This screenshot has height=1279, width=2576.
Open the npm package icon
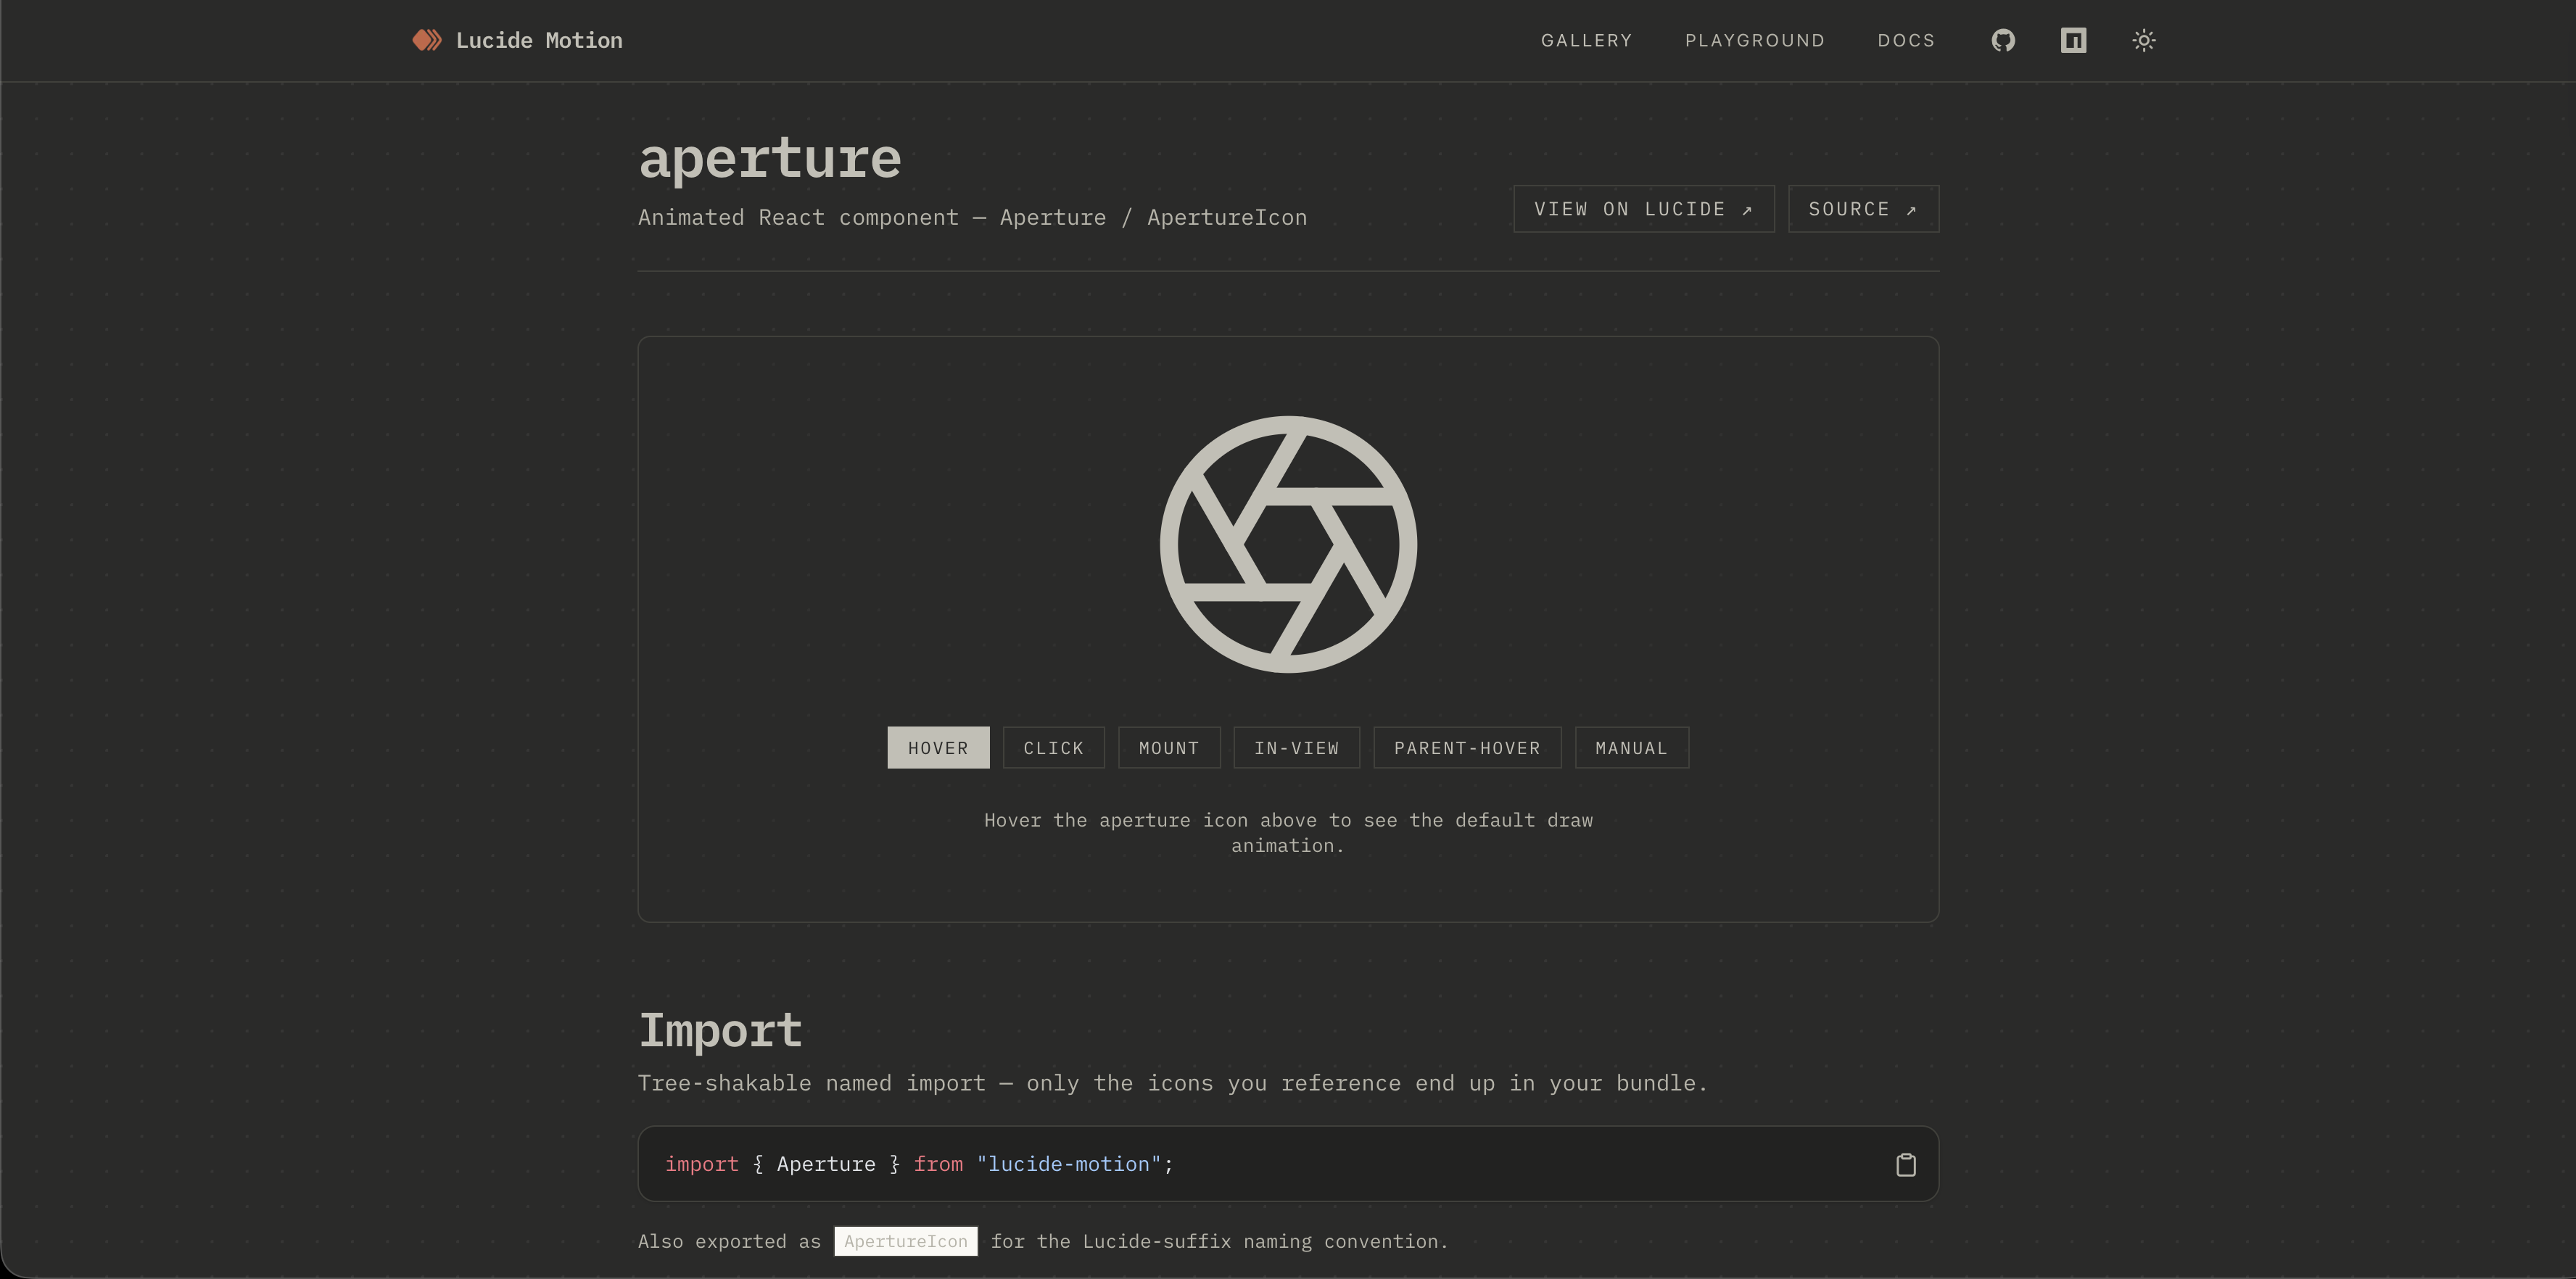(x=2073, y=40)
